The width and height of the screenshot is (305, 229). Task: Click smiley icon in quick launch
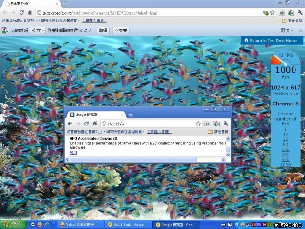coord(40,225)
